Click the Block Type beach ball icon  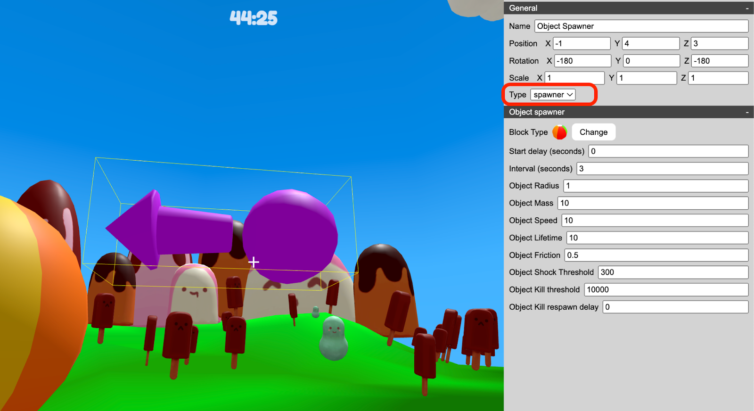pos(559,132)
